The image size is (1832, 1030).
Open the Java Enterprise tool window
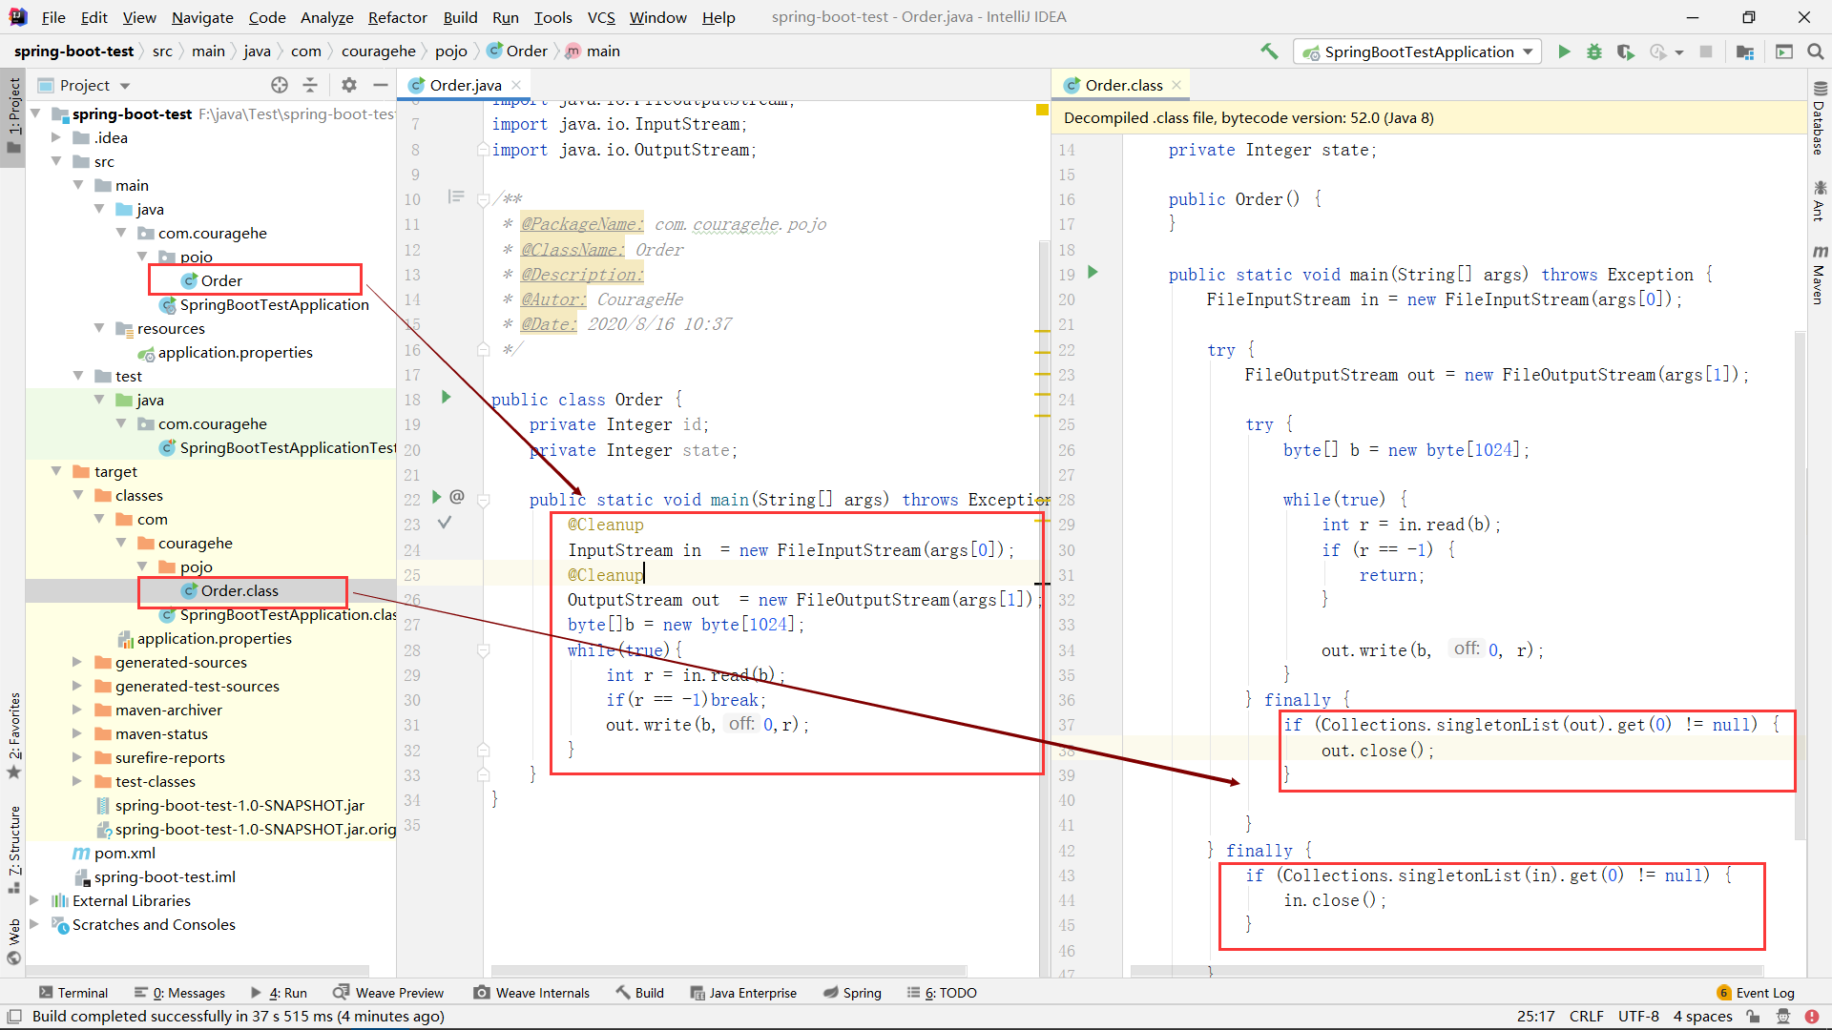pos(743,993)
